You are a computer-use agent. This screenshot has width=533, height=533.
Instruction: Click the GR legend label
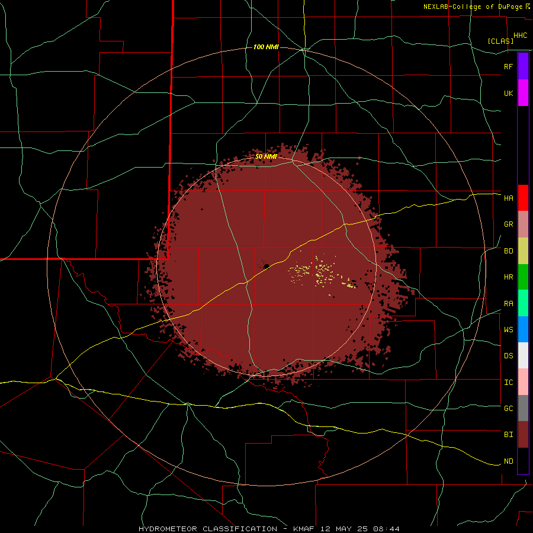(x=508, y=224)
